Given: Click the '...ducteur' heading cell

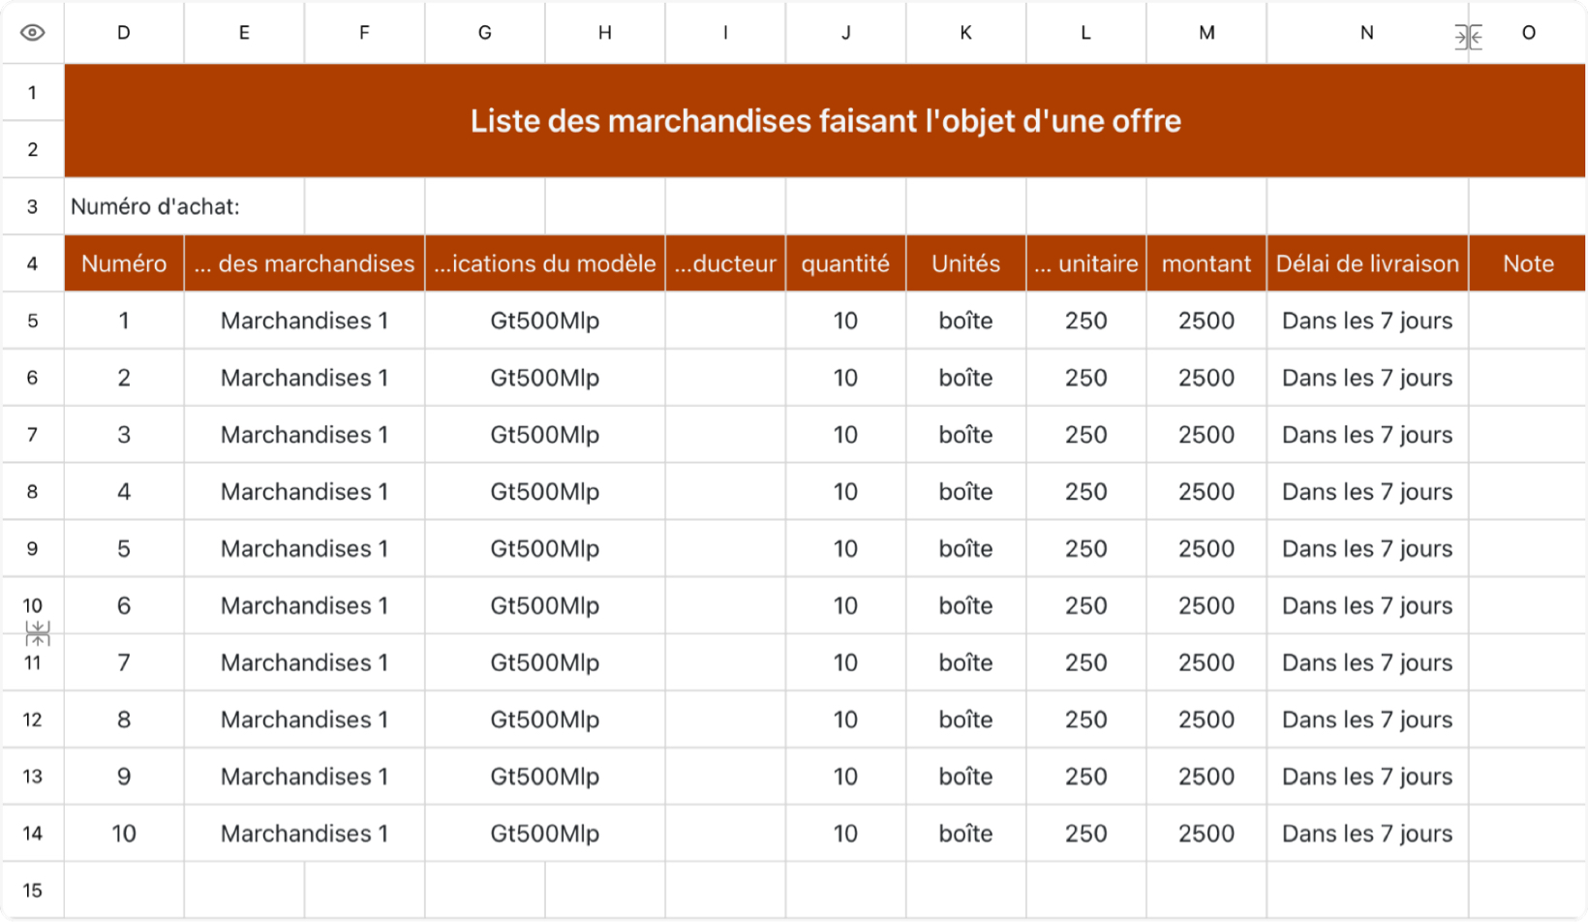Looking at the screenshot, I should pyautogui.click(x=725, y=263).
